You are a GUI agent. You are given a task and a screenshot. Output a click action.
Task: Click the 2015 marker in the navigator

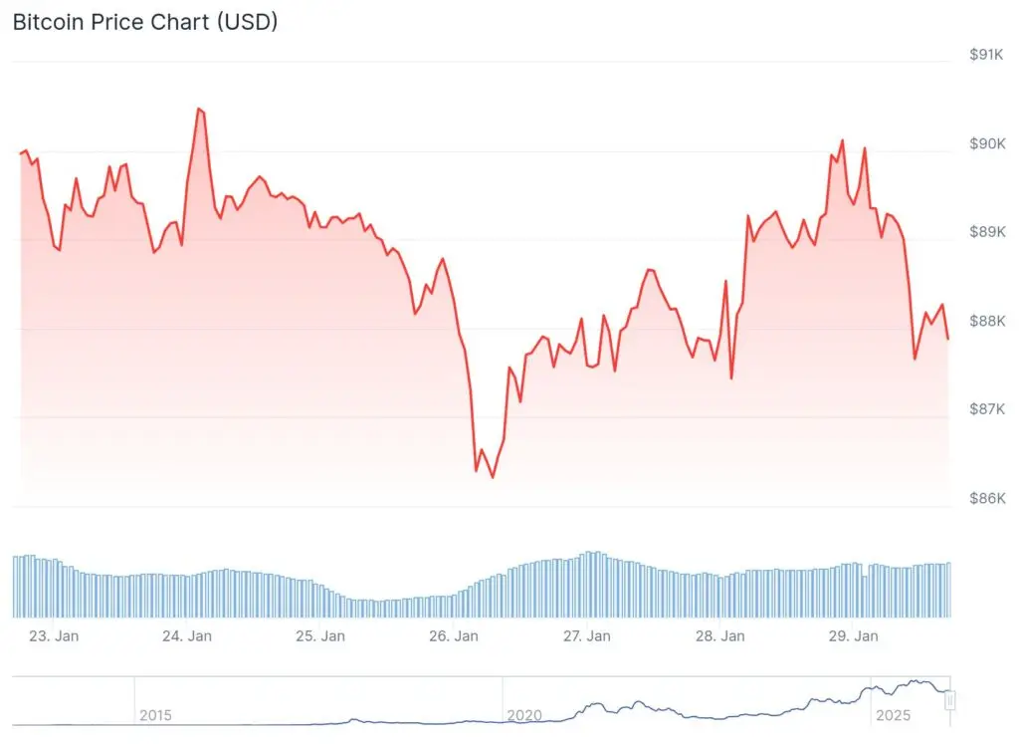(x=155, y=715)
